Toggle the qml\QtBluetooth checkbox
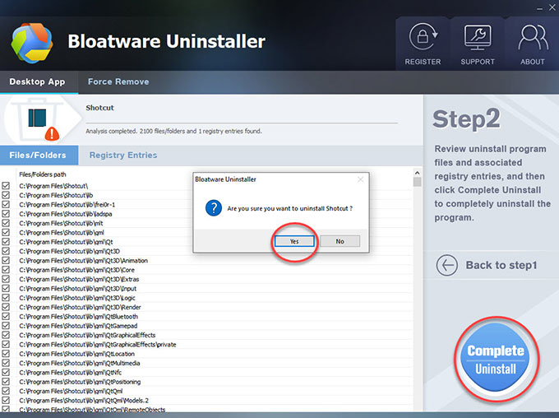Image resolution: width=559 pixels, height=418 pixels. pyautogui.click(x=6, y=316)
